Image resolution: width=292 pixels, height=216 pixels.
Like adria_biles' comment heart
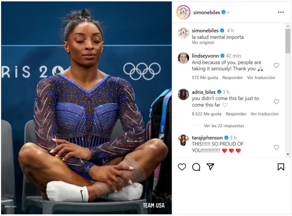pyautogui.click(x=276, y=102)
